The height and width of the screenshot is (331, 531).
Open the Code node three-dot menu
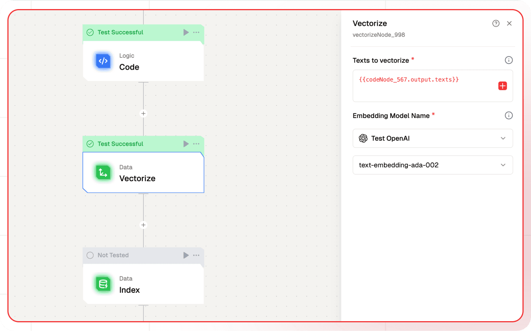pos(196,33)
